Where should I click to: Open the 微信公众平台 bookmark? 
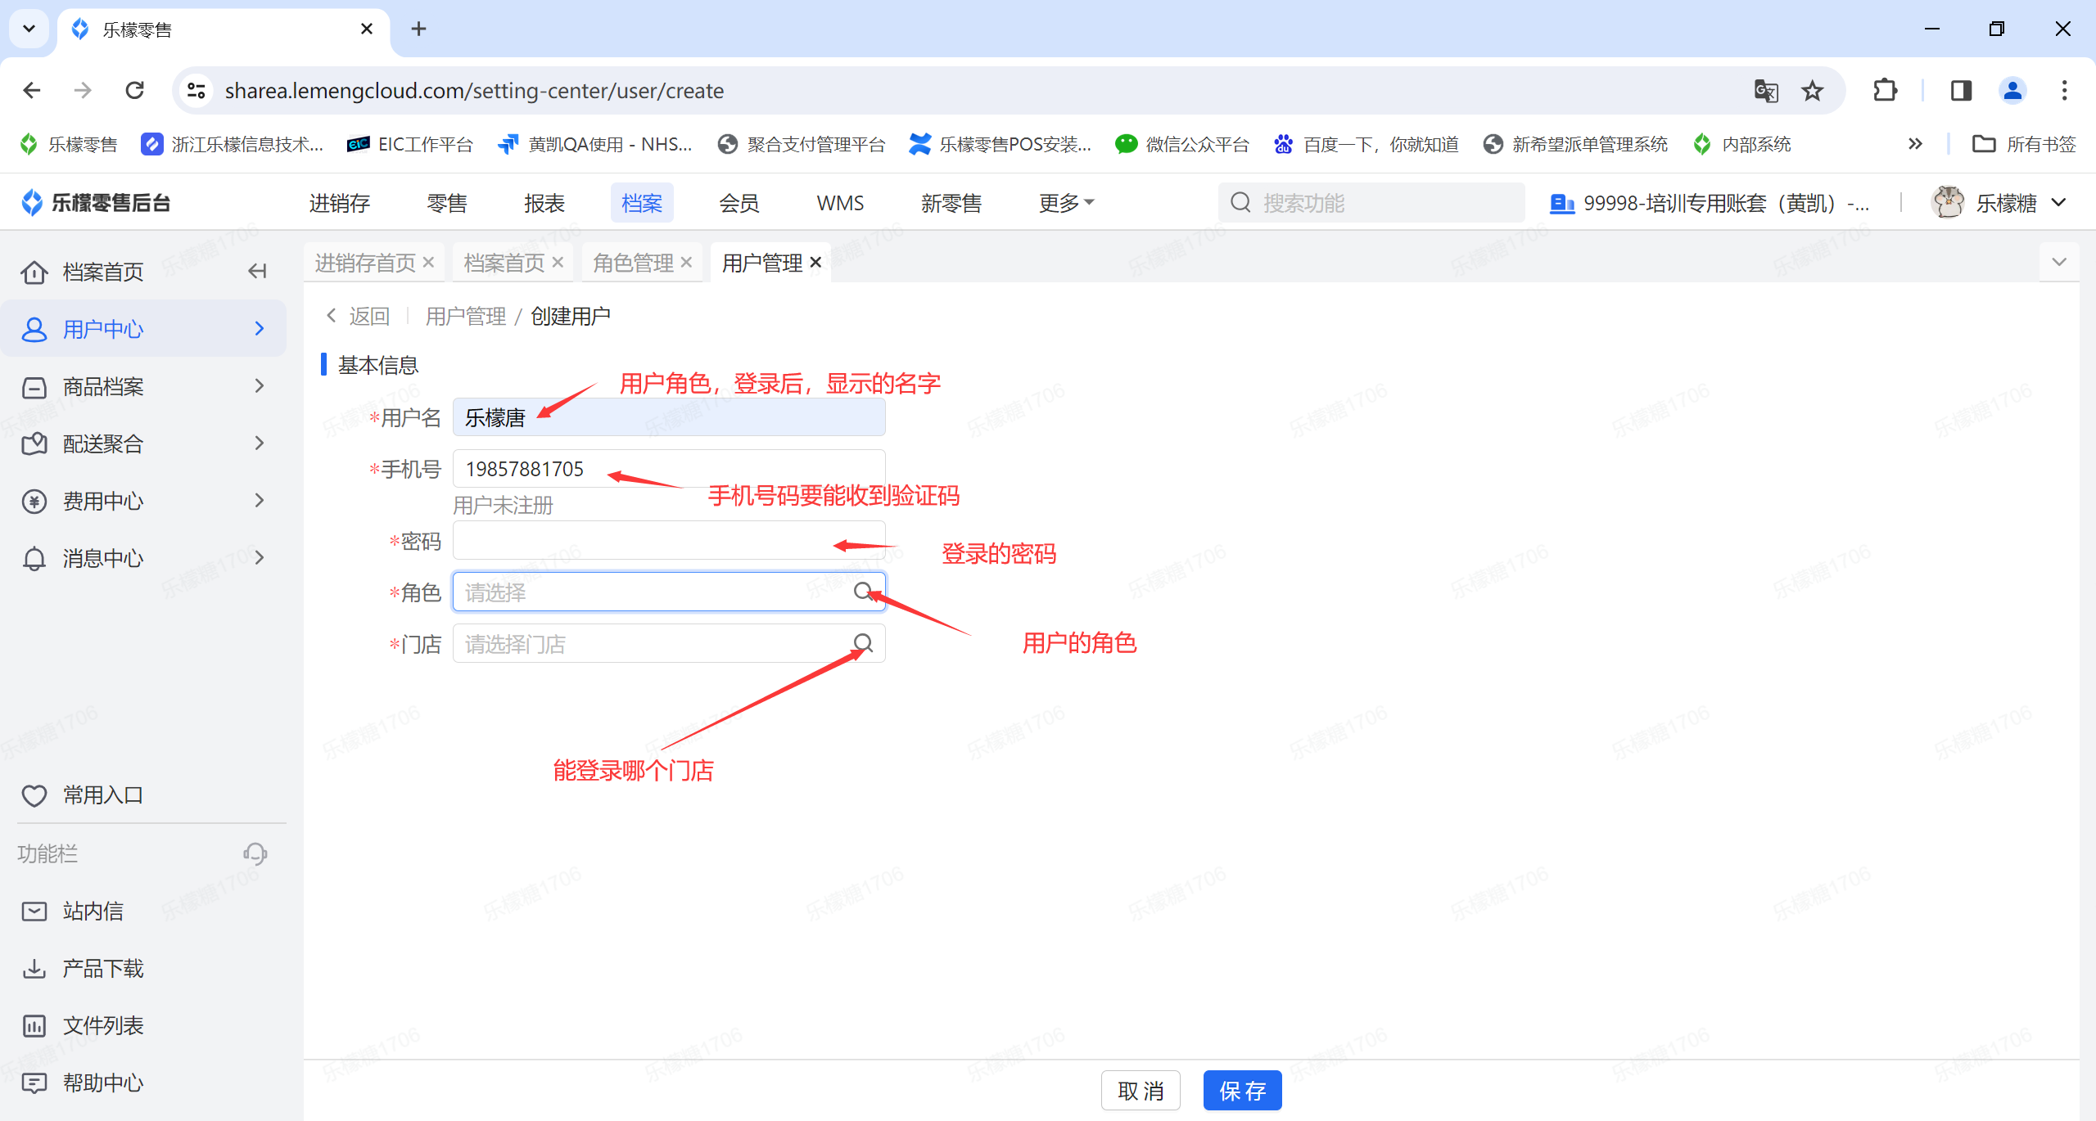[x=1181, y=144]
